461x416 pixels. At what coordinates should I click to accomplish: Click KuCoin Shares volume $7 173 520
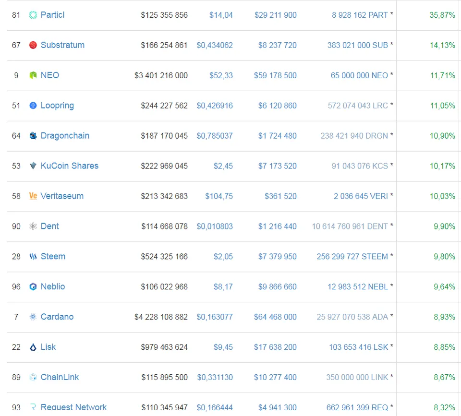coord(277,166)
